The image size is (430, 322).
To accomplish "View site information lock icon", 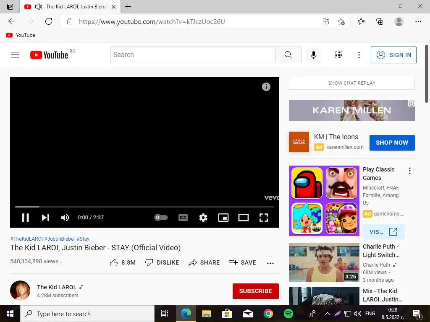I will point(70,21).
